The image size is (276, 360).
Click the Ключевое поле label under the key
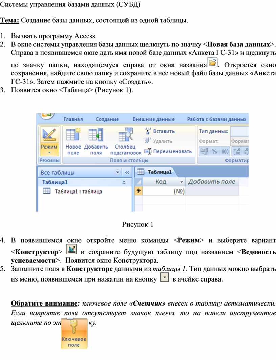(x=74, y=342)
